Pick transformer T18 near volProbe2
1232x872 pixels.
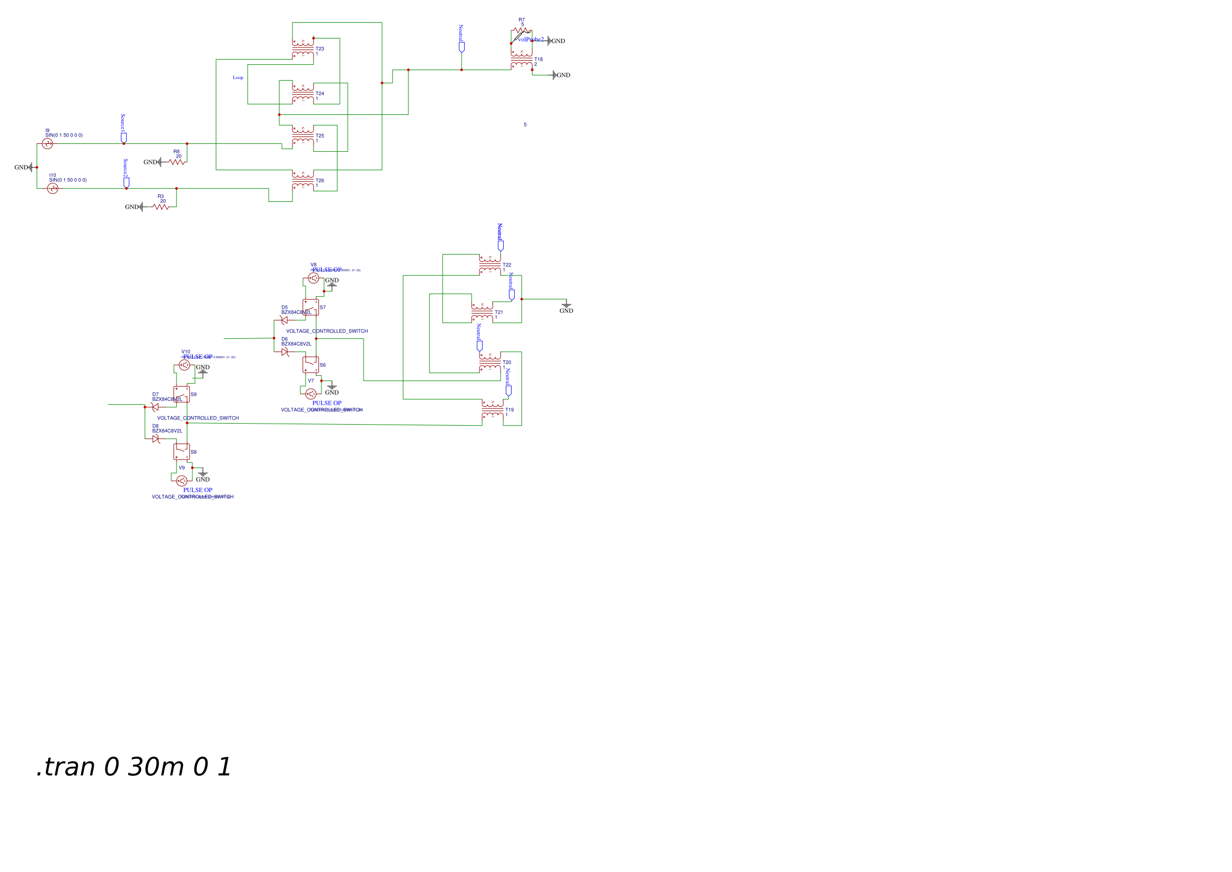pos(522,59)
